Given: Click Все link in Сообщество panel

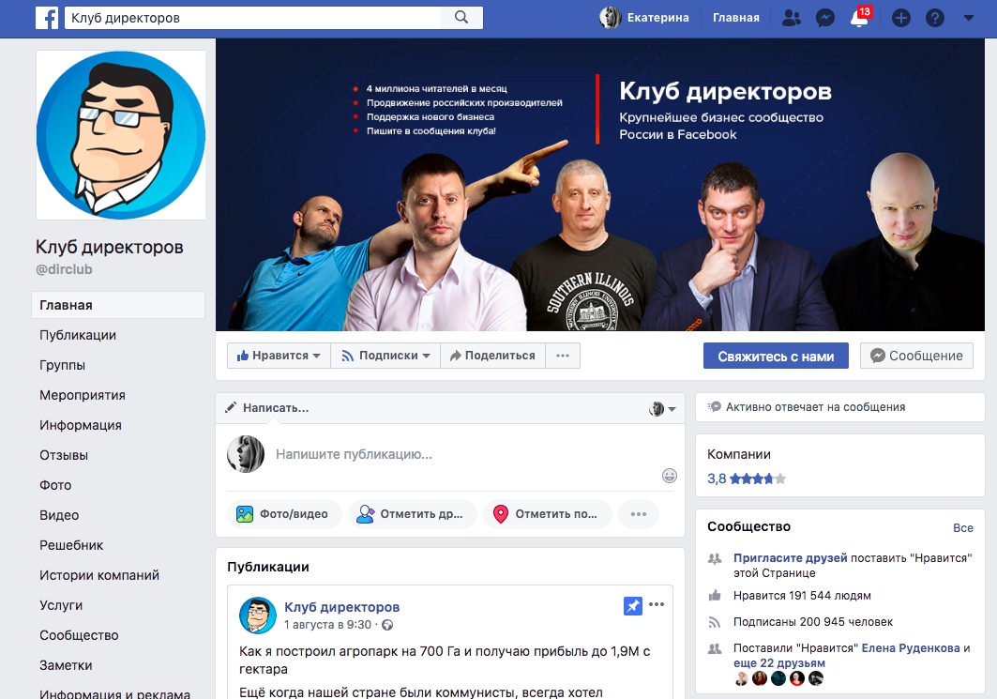Looking at the screenshot, I should [x=962, y=528].
